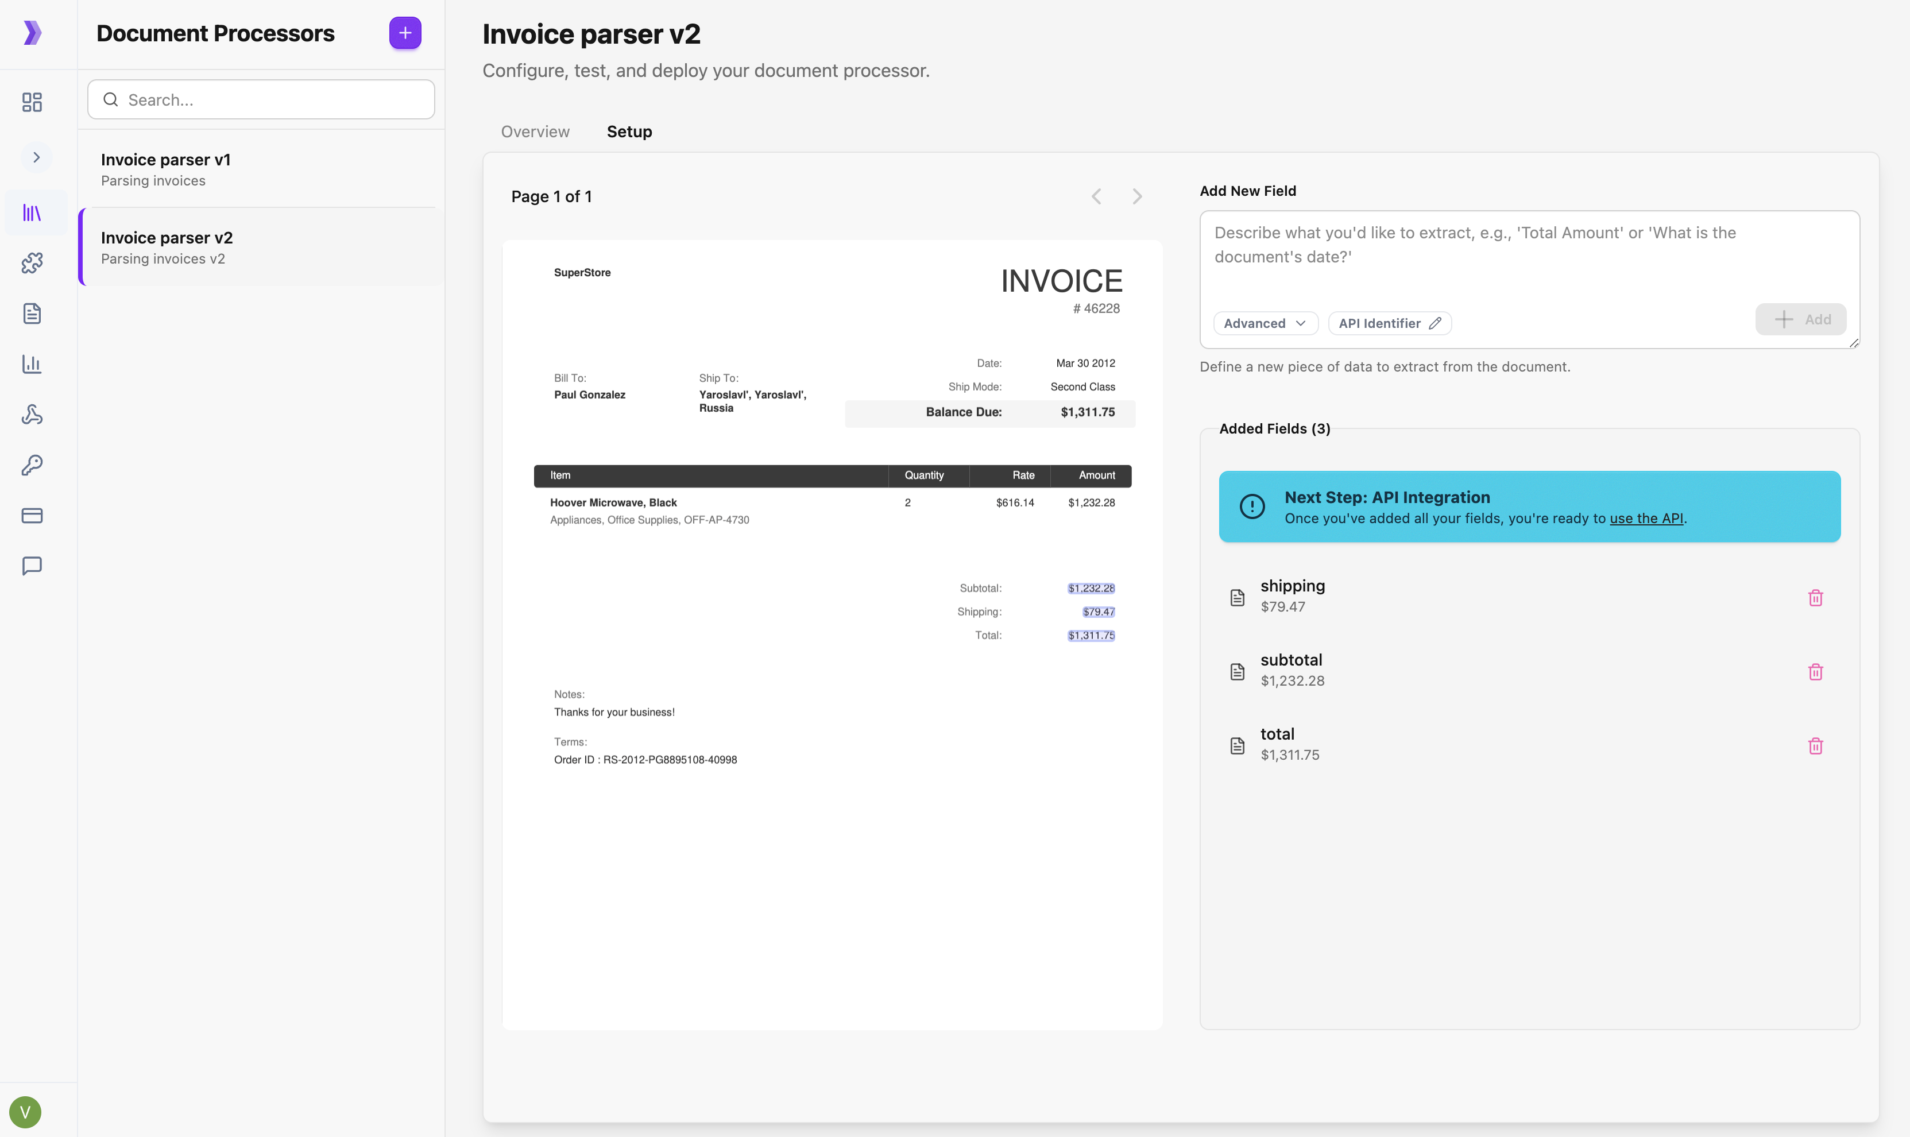The width and height of the screenshot is (1910, 1137).
Task: Create new document processor with plus button
Action: [x=405, y=33]
